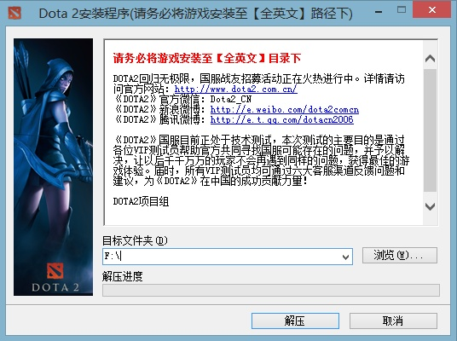Click the 解压 extract button

pyautogui.click(x=295, y=321)
